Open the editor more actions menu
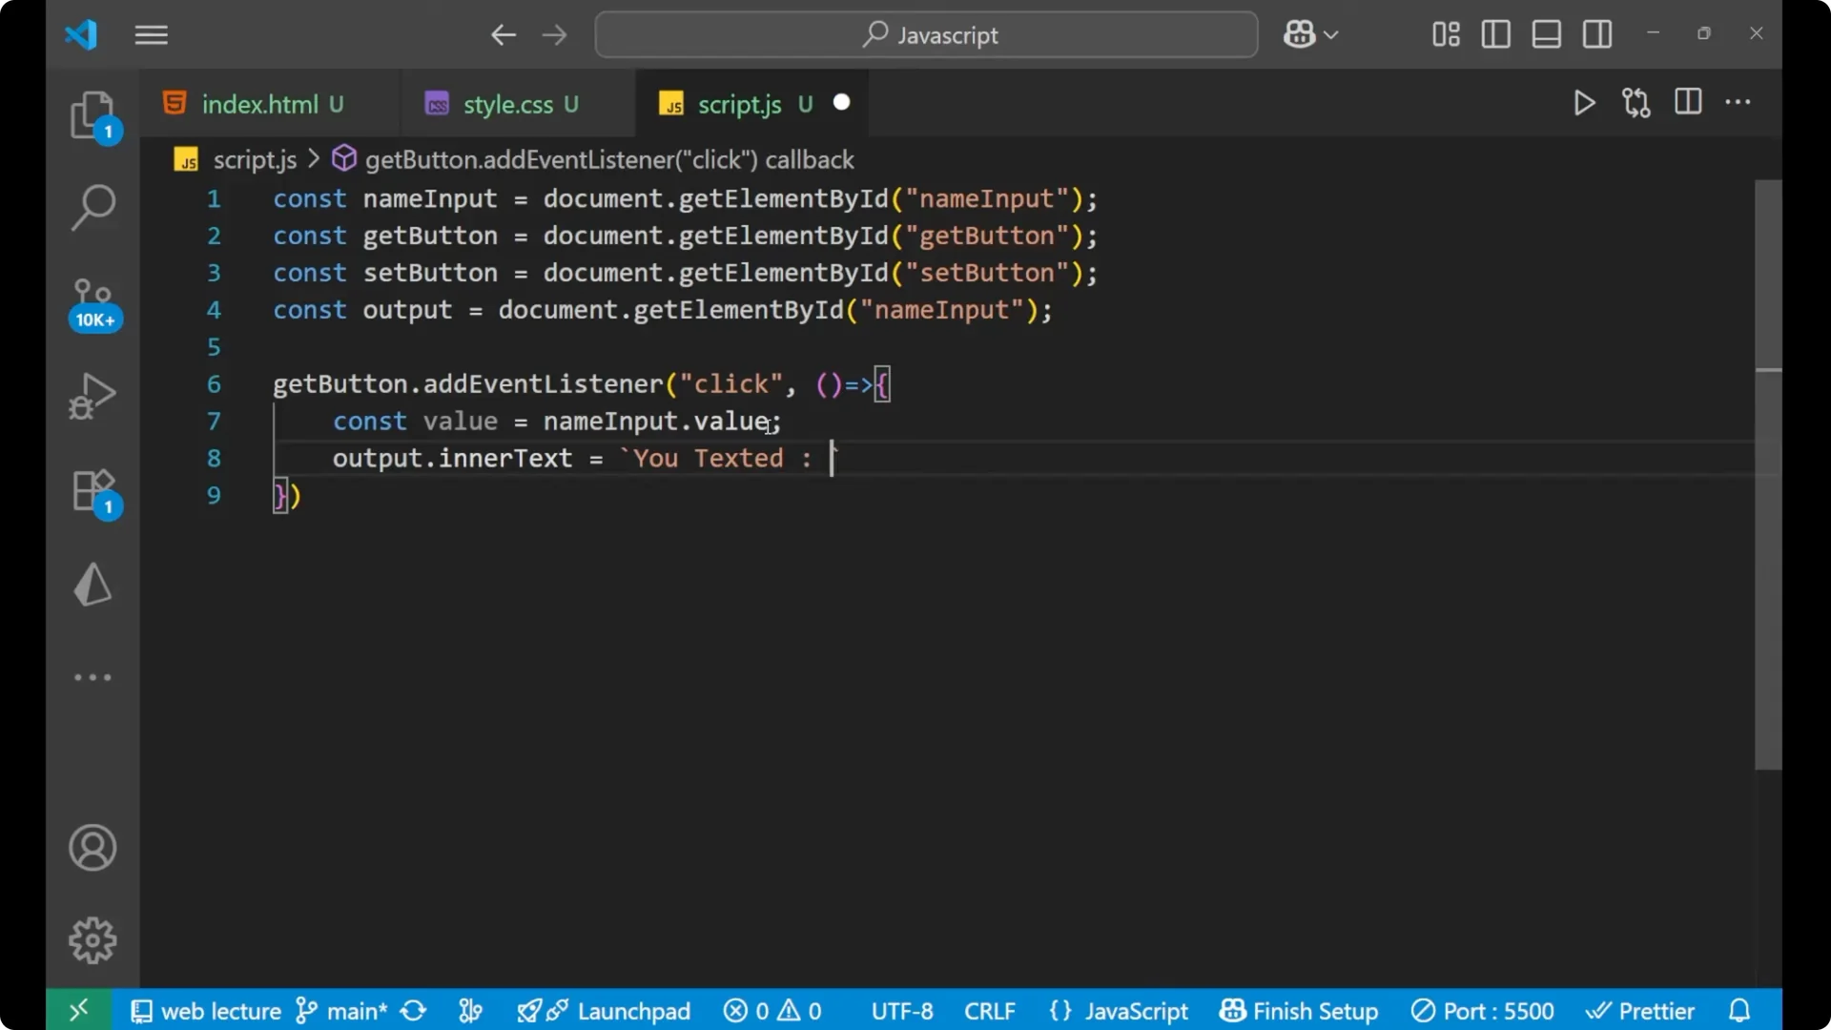Image resolution: width=1831 pixels, height=1030 pixels. (x=1739, y=103)
